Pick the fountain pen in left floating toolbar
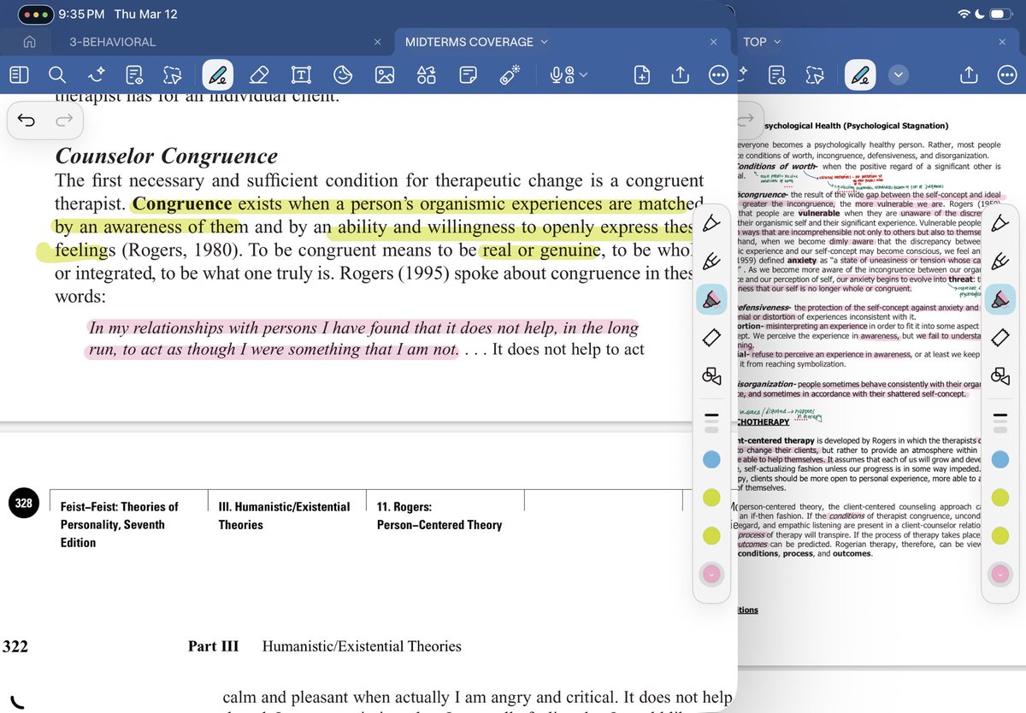 [711, 223]
